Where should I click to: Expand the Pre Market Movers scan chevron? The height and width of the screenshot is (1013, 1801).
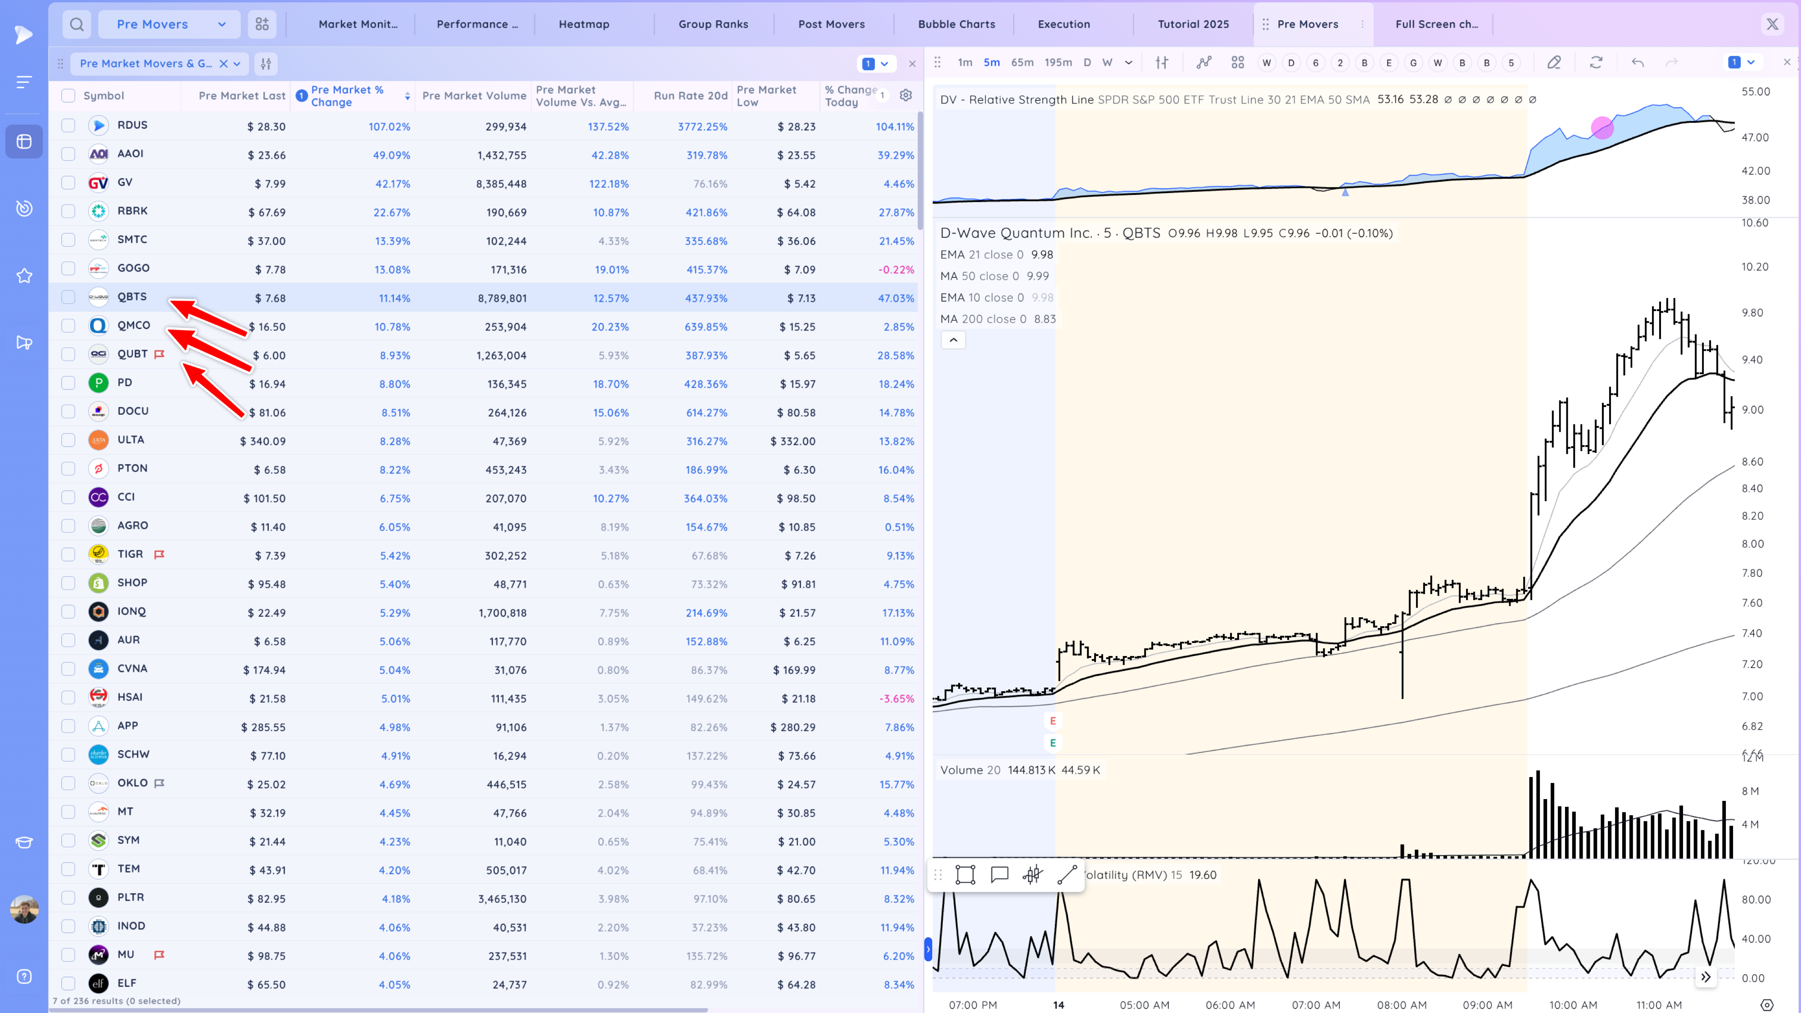click(x=237, y=63)
